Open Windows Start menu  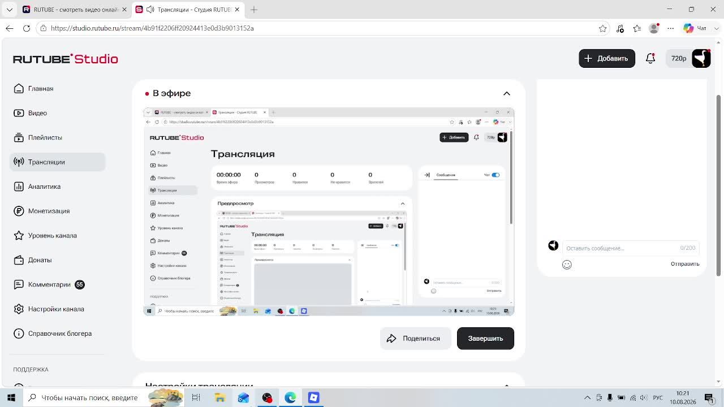point(11,397)
